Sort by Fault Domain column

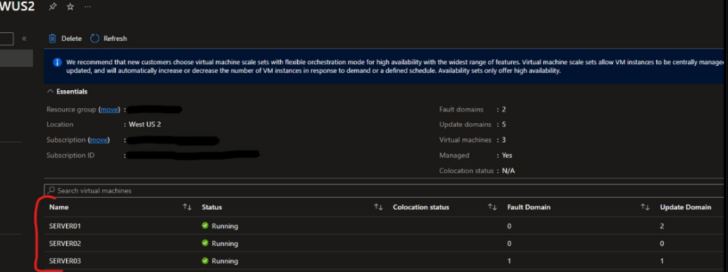tap(645, 207)
